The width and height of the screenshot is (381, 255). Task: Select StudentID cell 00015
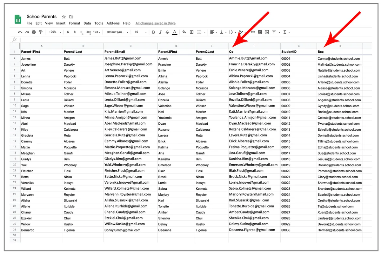coord(298,141)
